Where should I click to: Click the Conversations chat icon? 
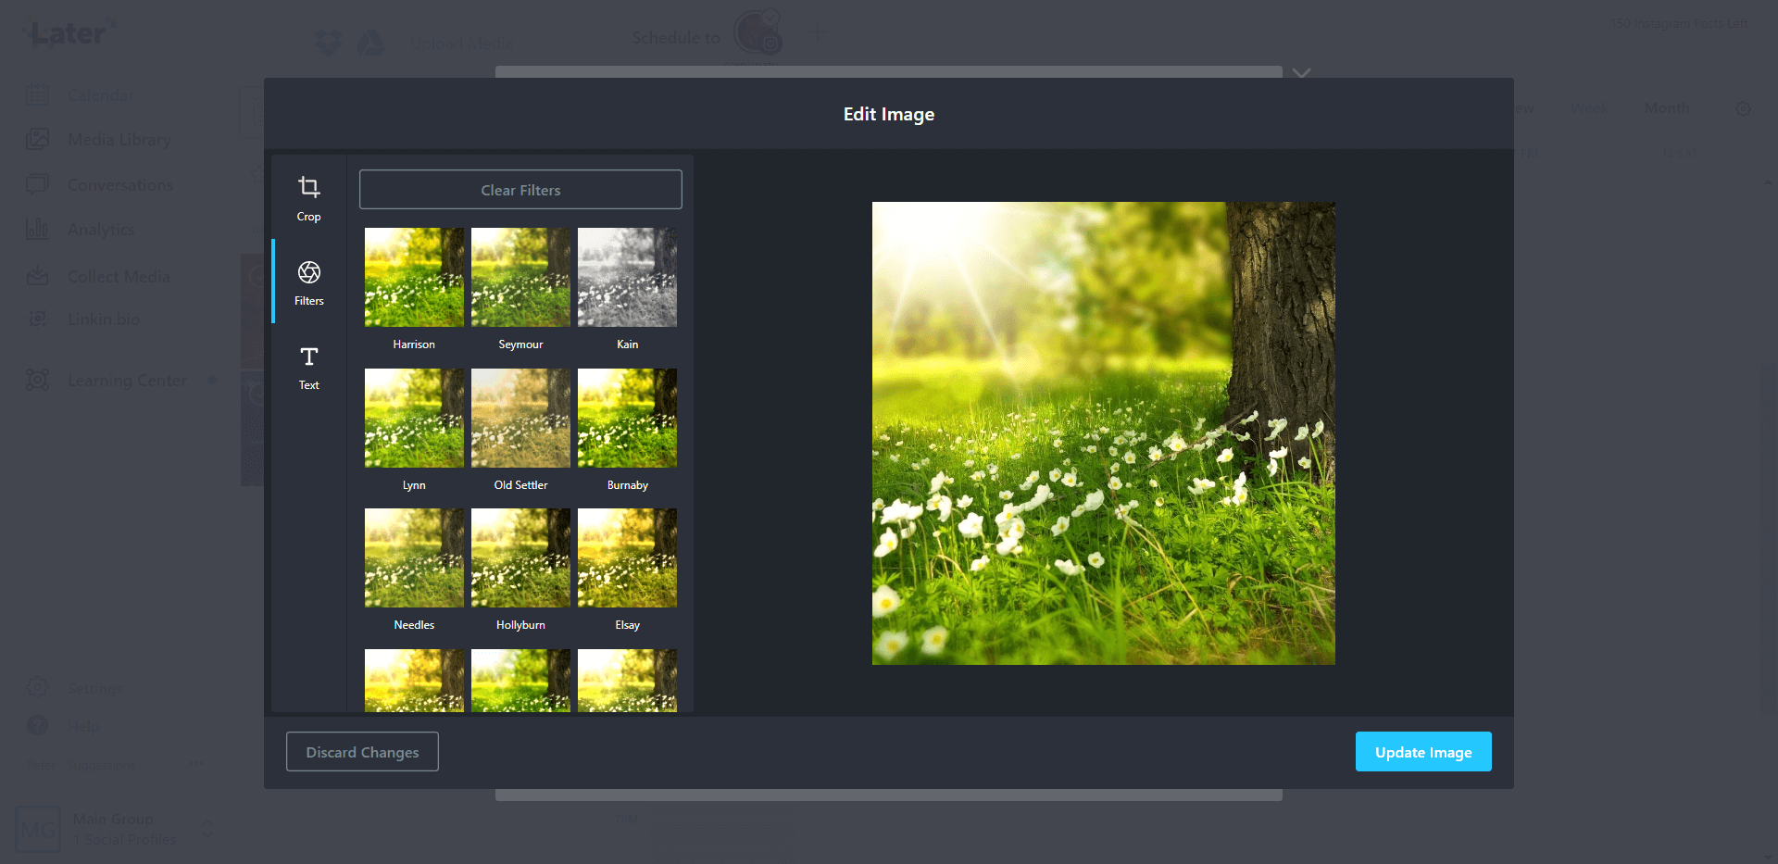[x=37, y=184]
